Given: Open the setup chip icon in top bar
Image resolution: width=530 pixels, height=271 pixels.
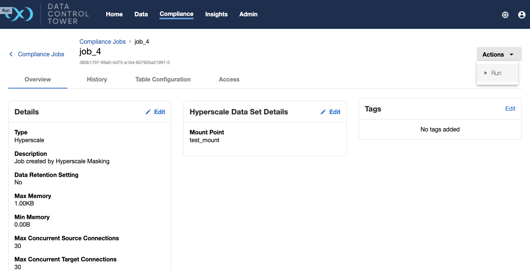Looking at the screenshot, I should [x=505, y=15].
